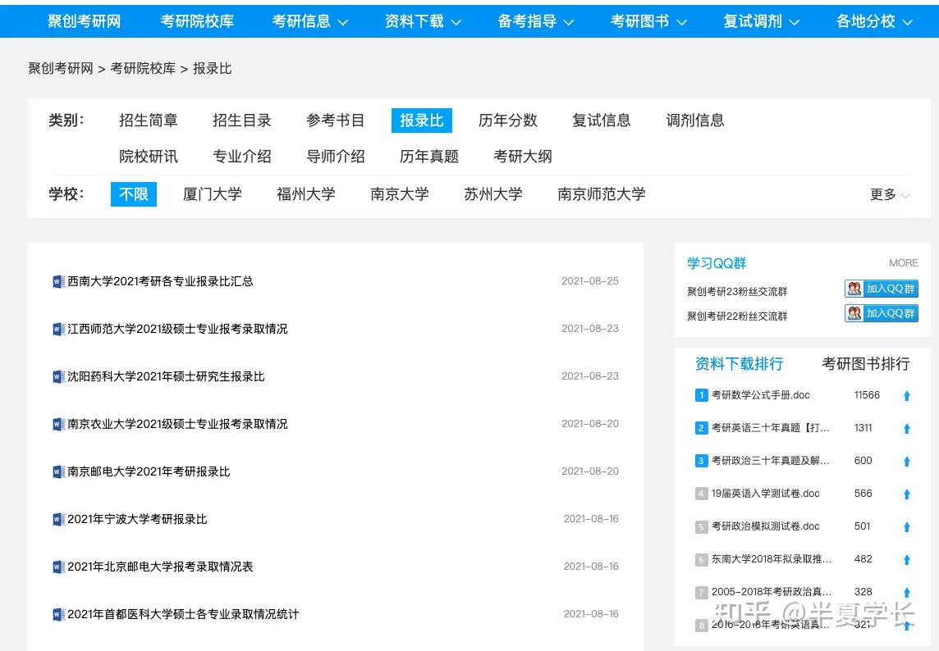Click blue up arrow beside 考研数学公式手册.doc

pos(907,396)
